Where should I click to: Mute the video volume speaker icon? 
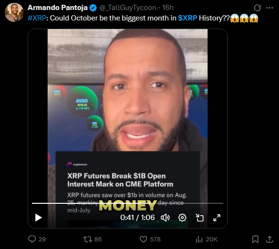(x=165, y=218)
